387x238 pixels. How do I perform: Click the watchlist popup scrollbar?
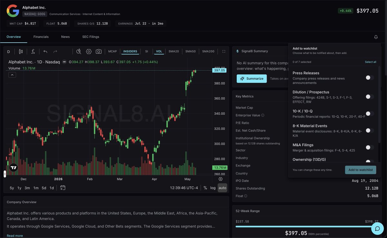point(379,105)
